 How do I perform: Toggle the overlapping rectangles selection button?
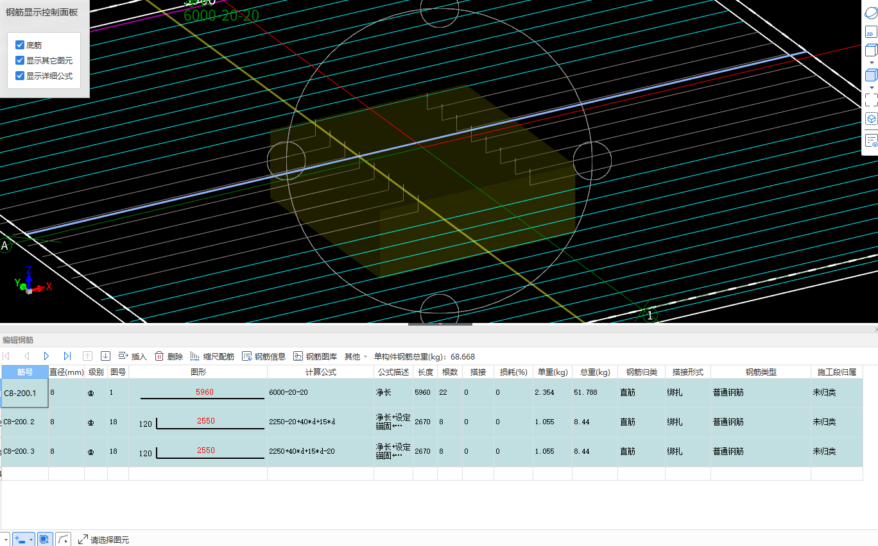coord(44,540)
